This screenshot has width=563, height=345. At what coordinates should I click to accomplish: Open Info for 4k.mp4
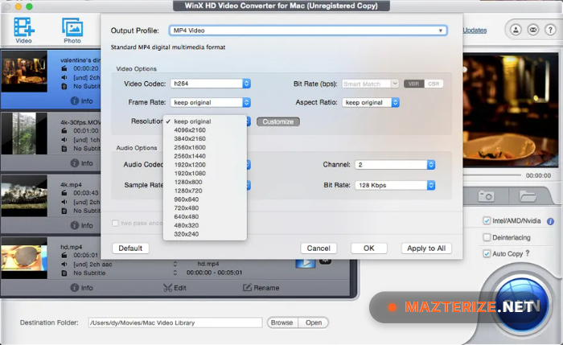point(82,225)
